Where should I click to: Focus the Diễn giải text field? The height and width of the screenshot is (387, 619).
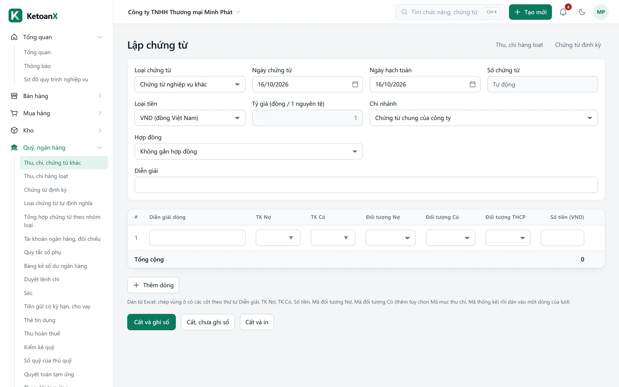[x=366, y=185]
